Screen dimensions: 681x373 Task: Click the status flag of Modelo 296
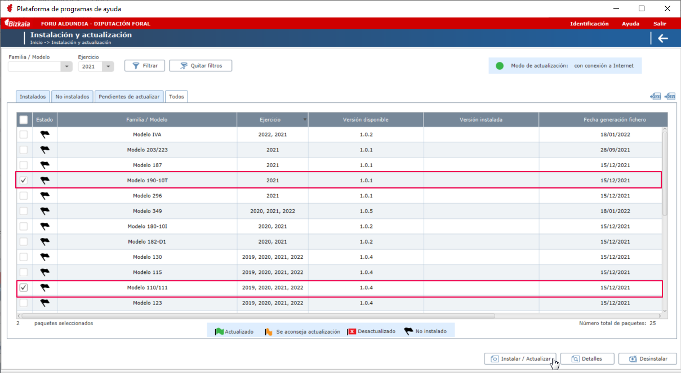pyautogui.click(x=45, y=196)
